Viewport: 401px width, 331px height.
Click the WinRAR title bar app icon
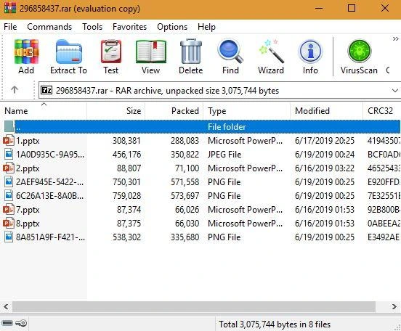[x=9, y=8]
